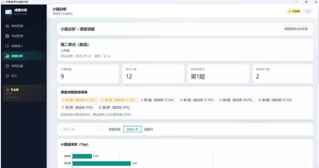Screen dimensions: 319x168
Task: Open the 筛选大题 dropdown
Action: 81,129
